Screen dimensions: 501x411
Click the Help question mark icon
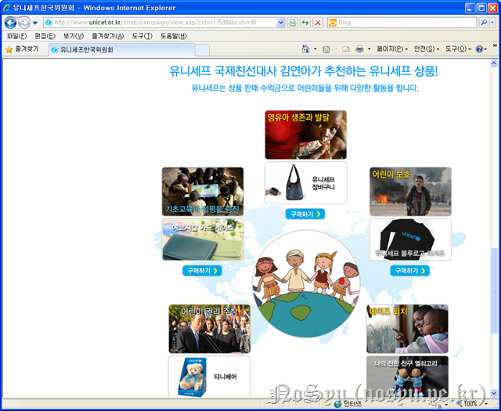coord(479,49)
